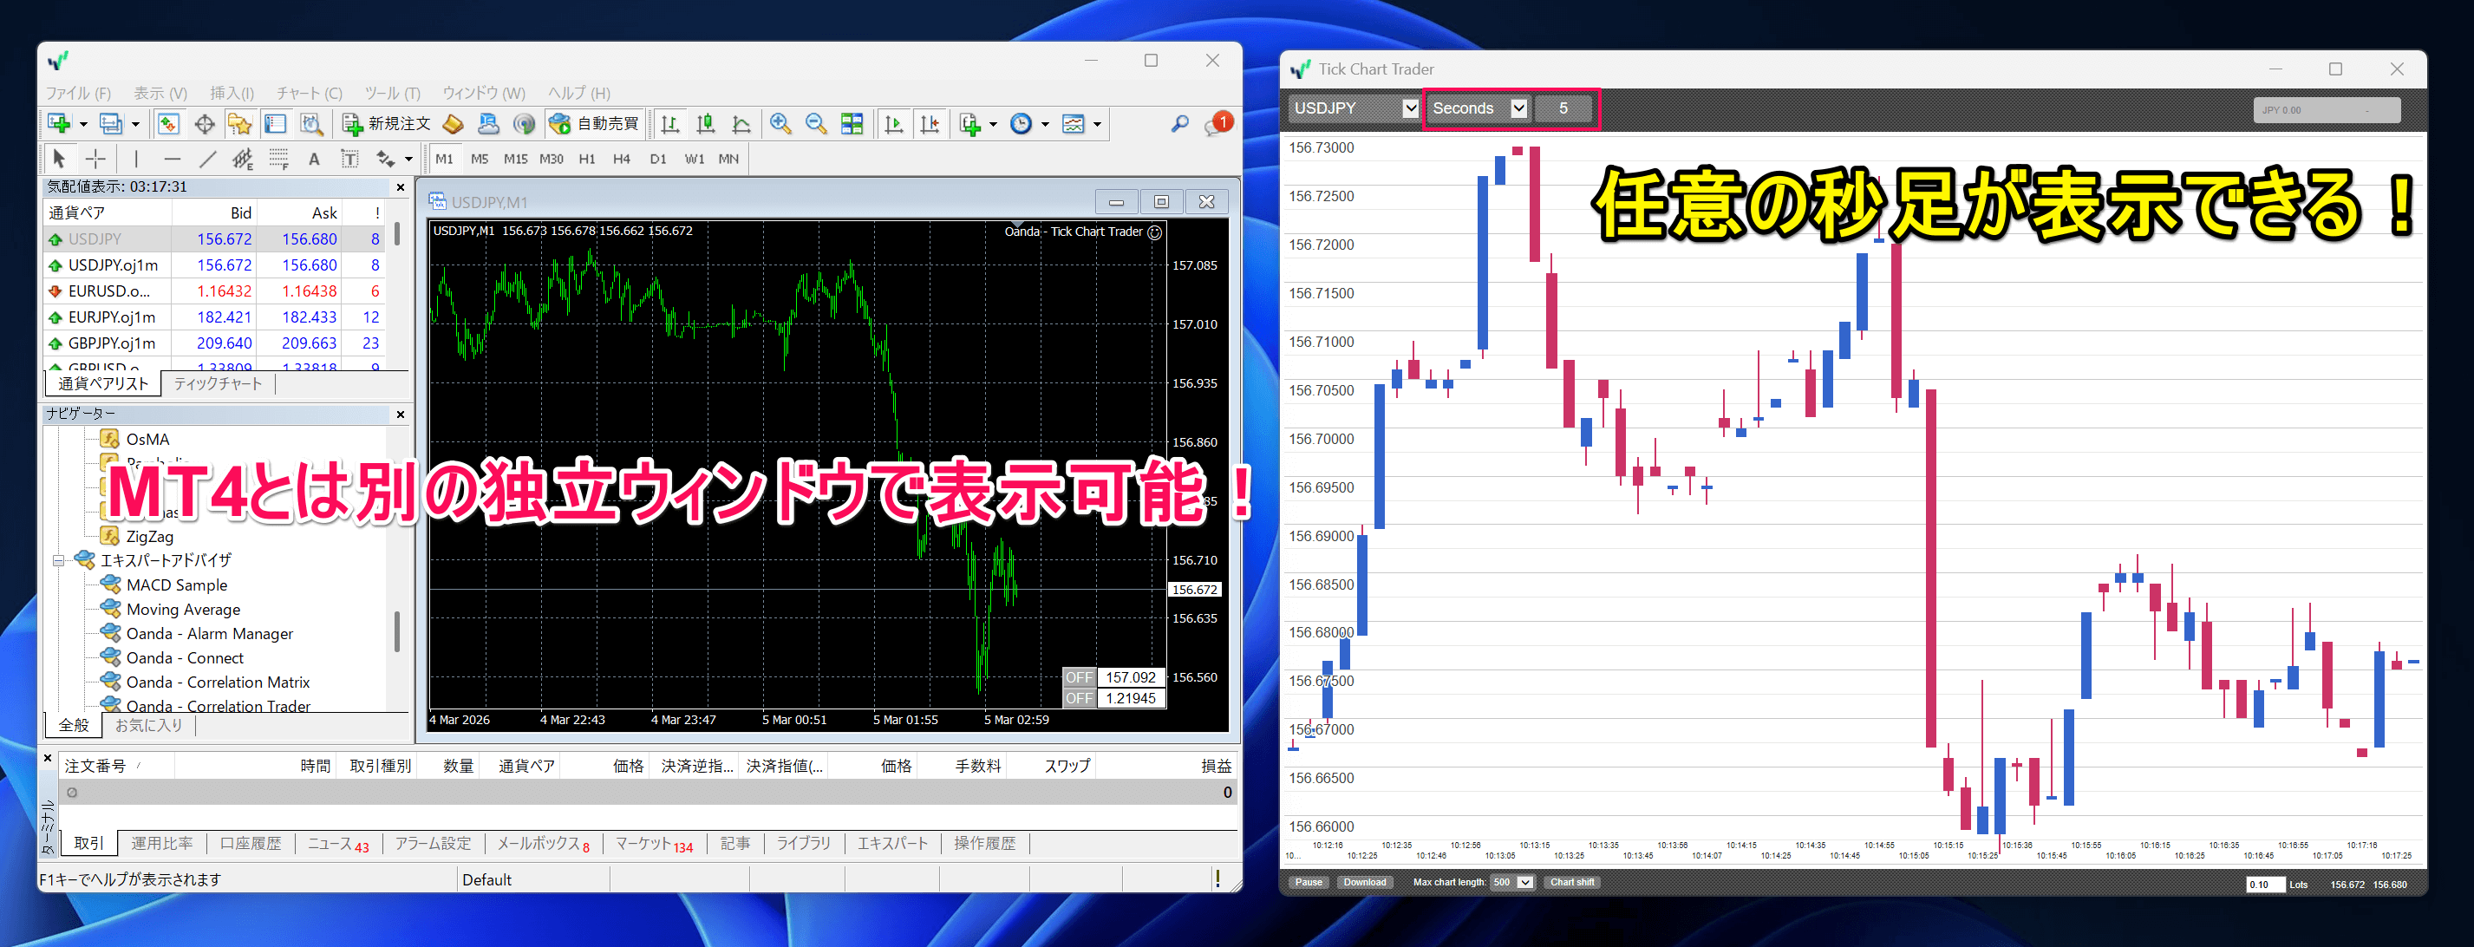The height and width of the screenshot is (947, 2474).
Task: Select the Crosshair tool
Action: (95, 159)
